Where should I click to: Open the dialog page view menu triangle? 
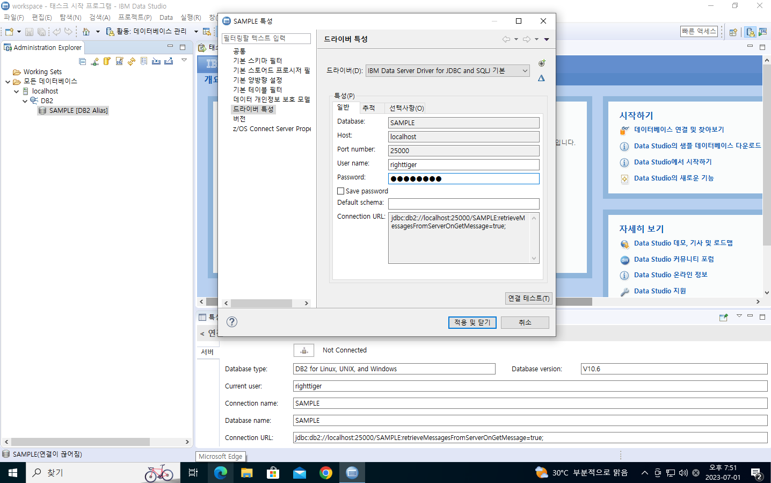tap(547, 39)
